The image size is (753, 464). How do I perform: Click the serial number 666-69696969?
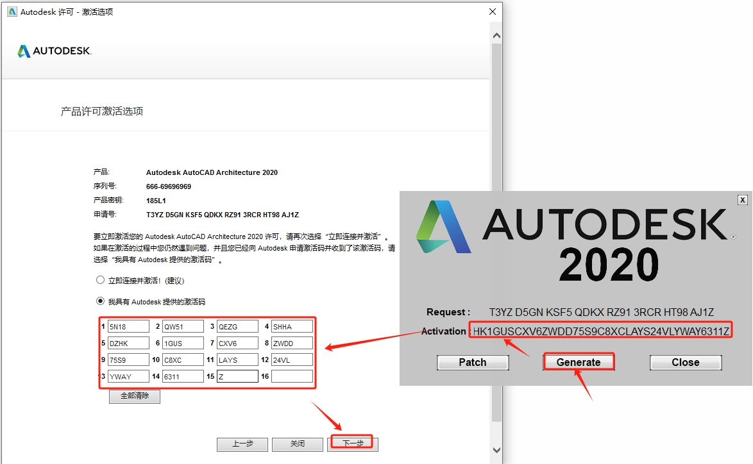[169, 186]
